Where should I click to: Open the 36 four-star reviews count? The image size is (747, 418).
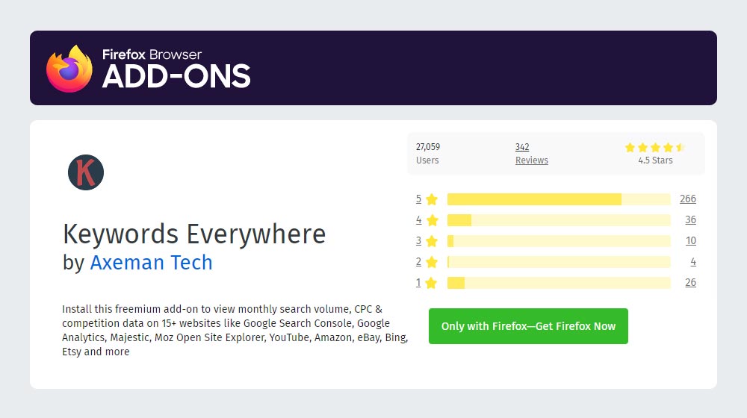[x=690, y=220]
